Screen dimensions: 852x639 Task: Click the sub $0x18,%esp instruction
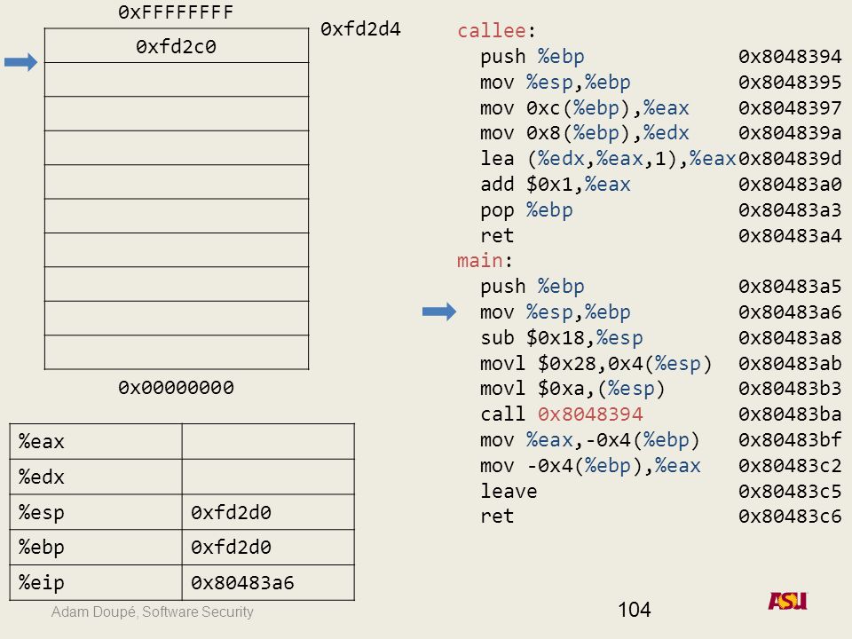(x=561, y=338)
